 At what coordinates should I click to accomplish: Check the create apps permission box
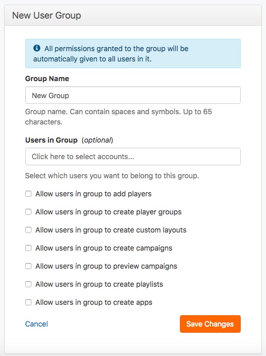click(28, 302)
